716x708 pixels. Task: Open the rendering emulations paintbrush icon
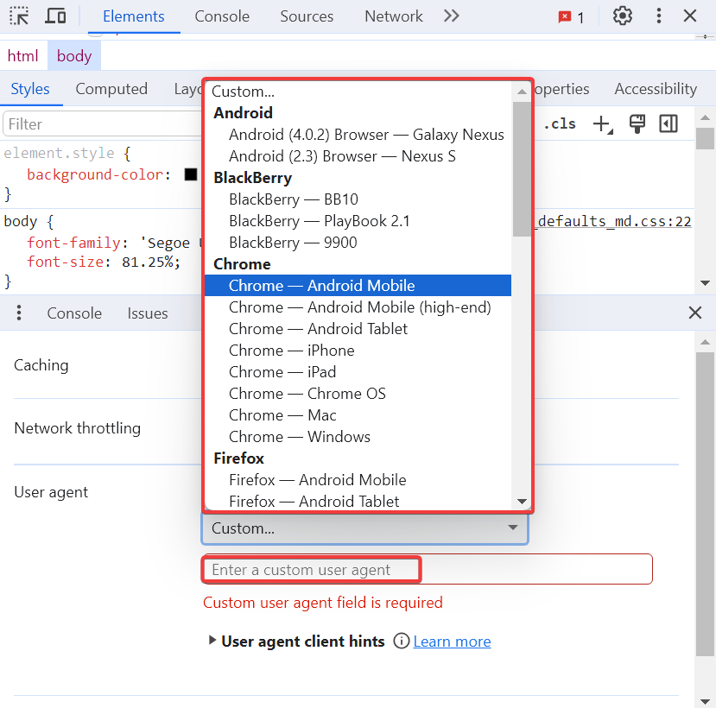(637, 123)
